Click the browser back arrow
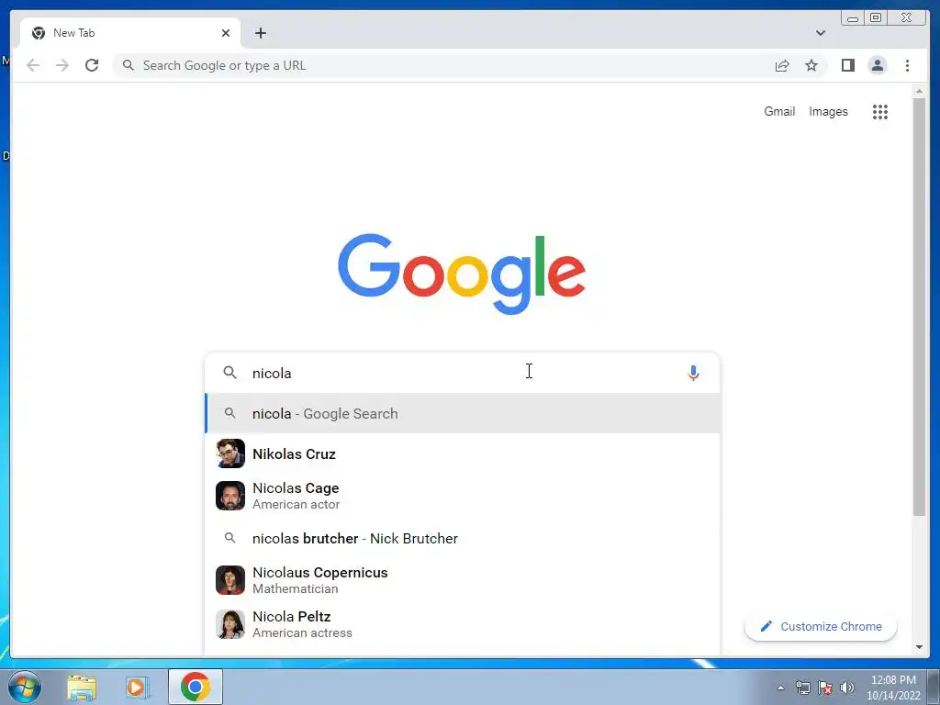 (x=33, y=65)
